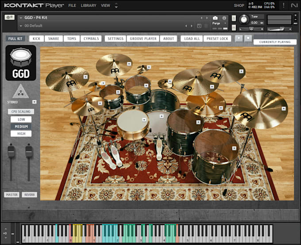Screen dimensions: 301x245
Task: Minimize the instrument with the minus button
Action: pyautogui.click(x=295, y=19)
